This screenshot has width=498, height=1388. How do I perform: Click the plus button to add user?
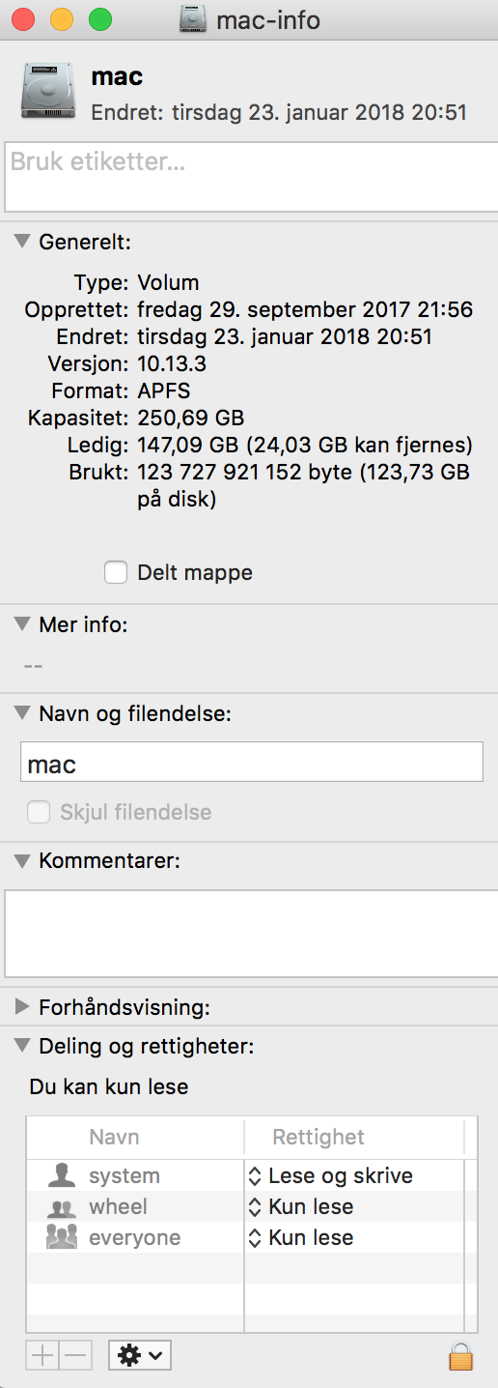(x=42, y=1355)
